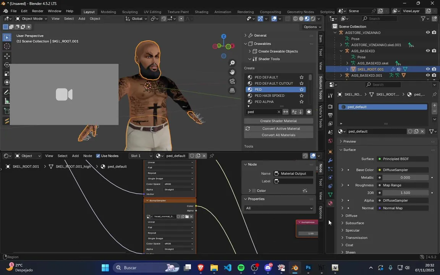Expand the Subsurface section
Viewport: 440px width, 275px height.
(x=354, y=223)
